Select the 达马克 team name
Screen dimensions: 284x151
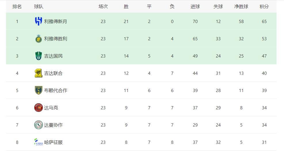pos(51,108)
